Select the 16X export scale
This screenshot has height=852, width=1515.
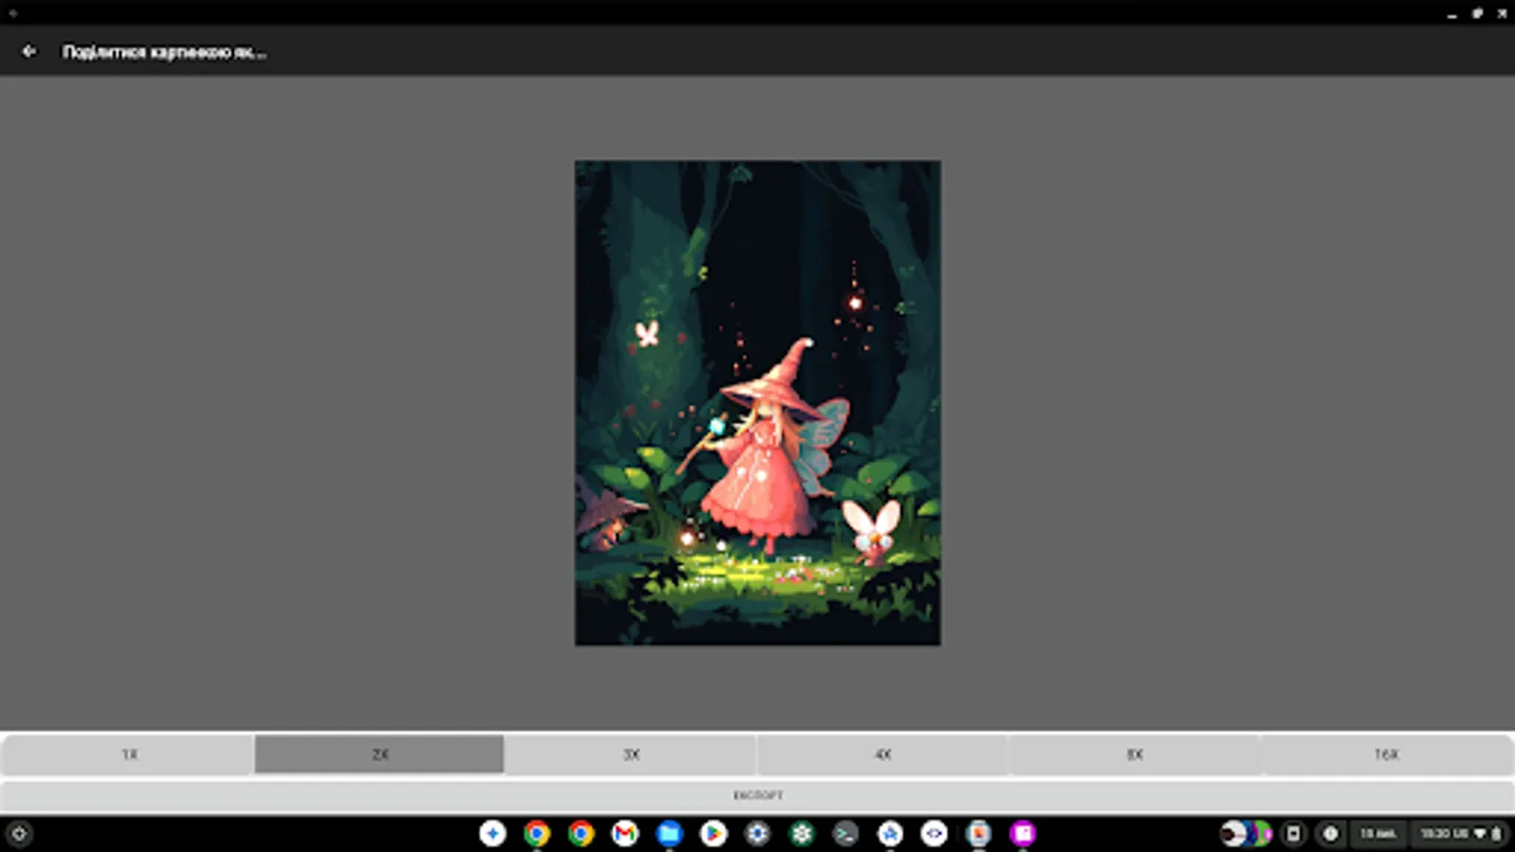[1386, 754]
